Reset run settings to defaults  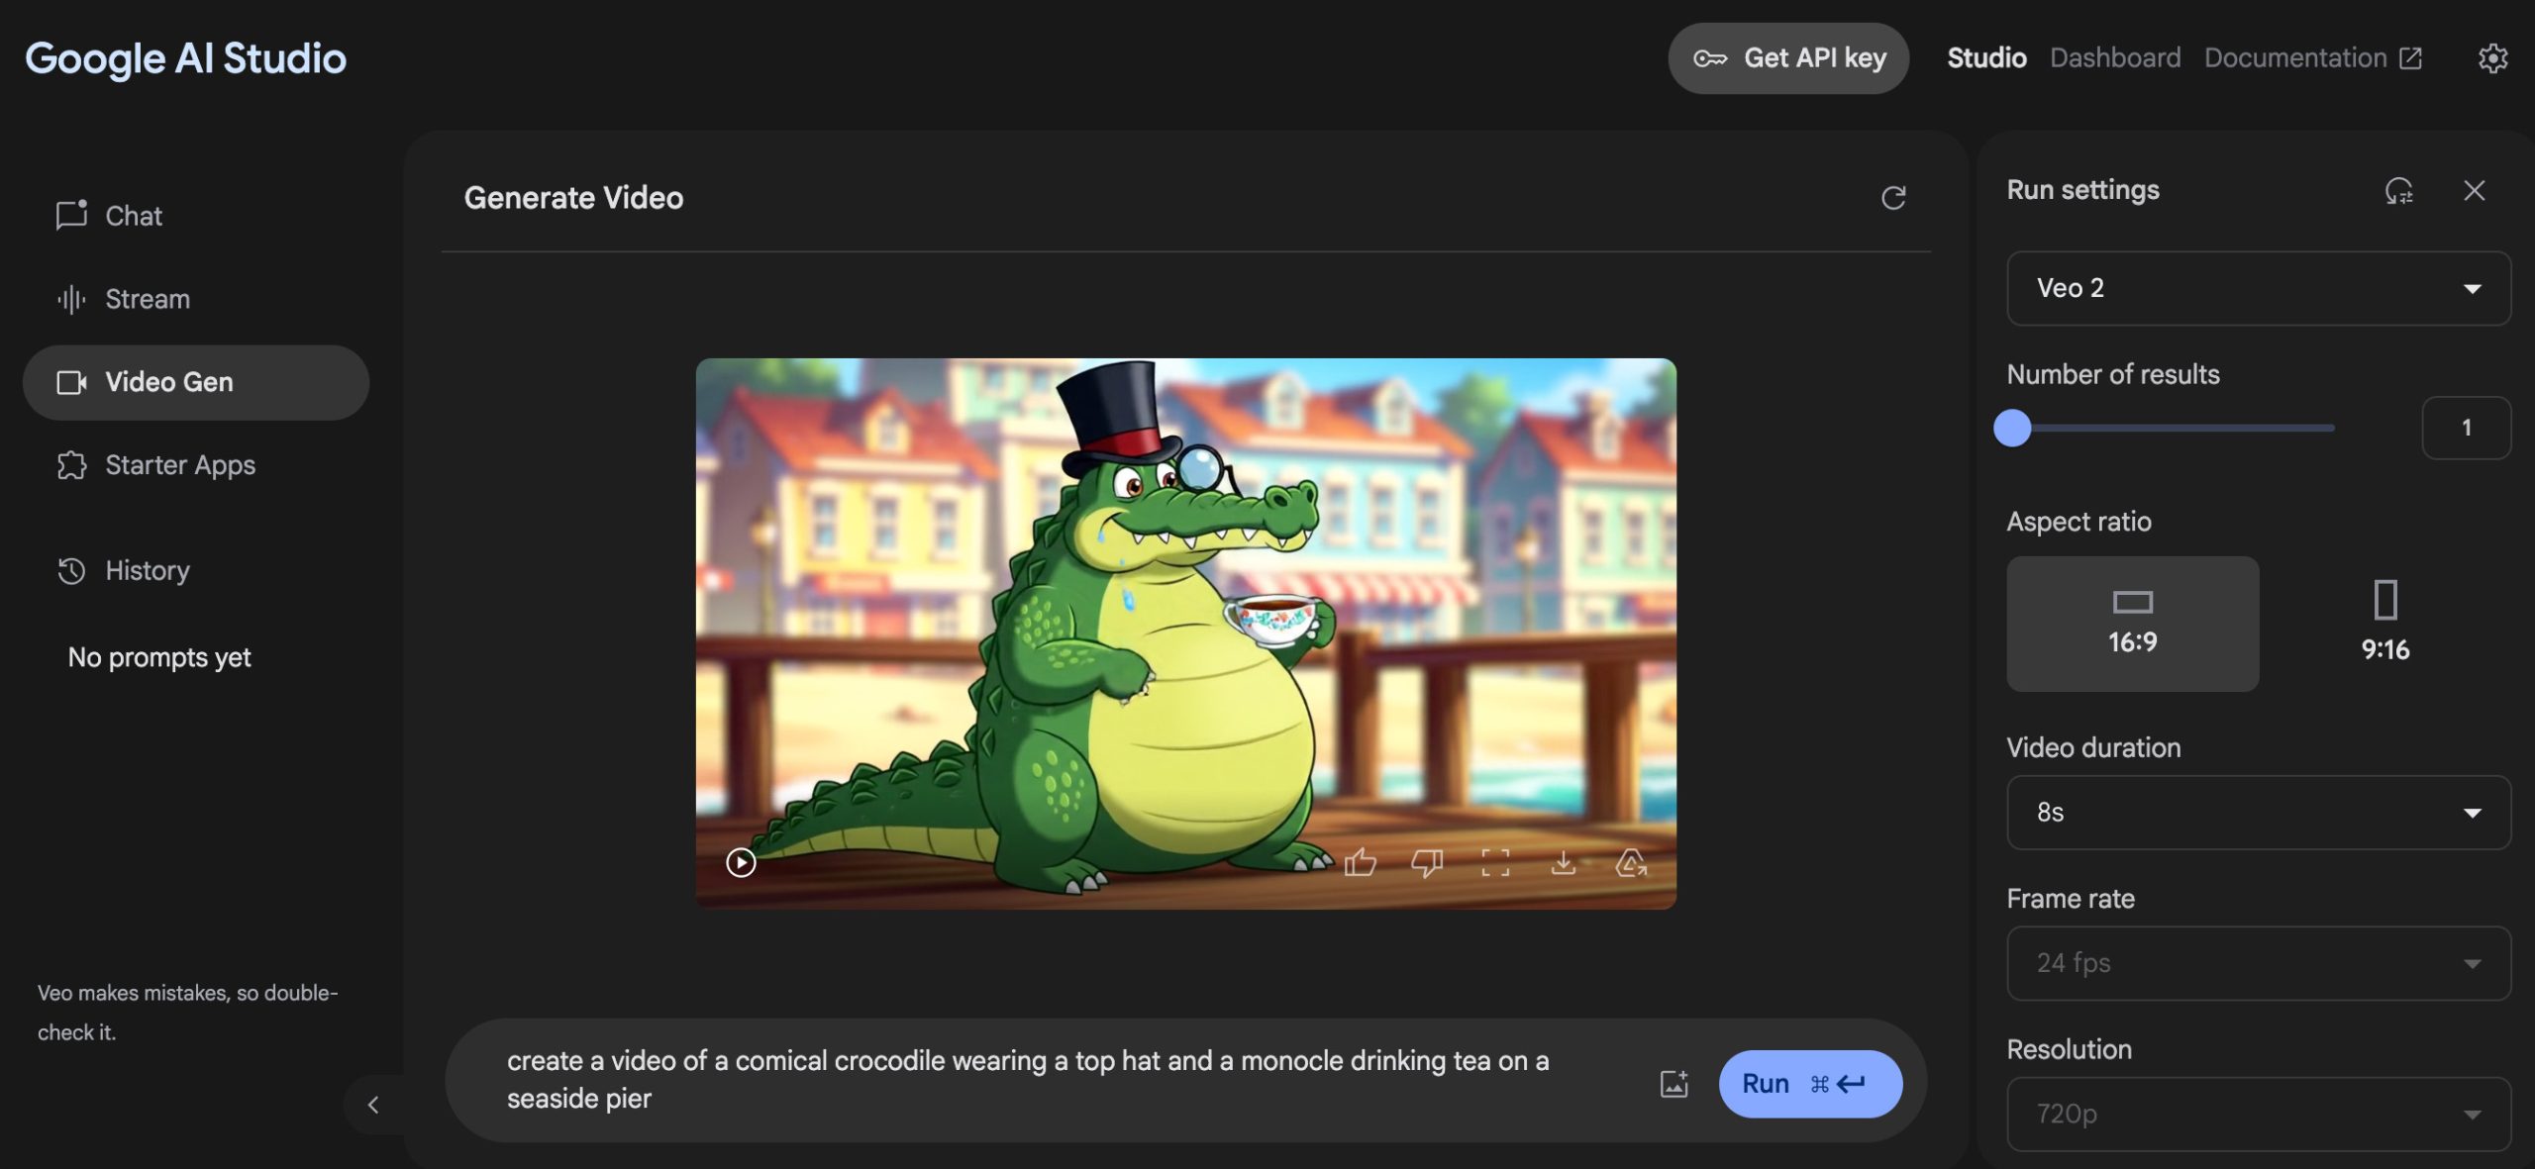(2398, 190)
